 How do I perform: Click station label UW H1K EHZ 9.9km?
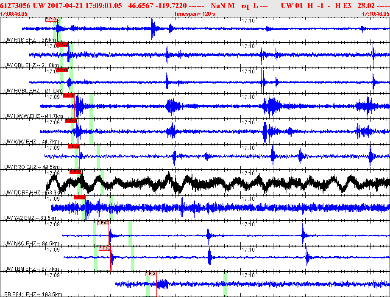pyautogui.click(x=30, y=39)
